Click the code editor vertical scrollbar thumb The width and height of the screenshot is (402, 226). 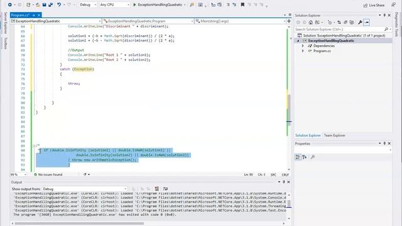(289, 110)
